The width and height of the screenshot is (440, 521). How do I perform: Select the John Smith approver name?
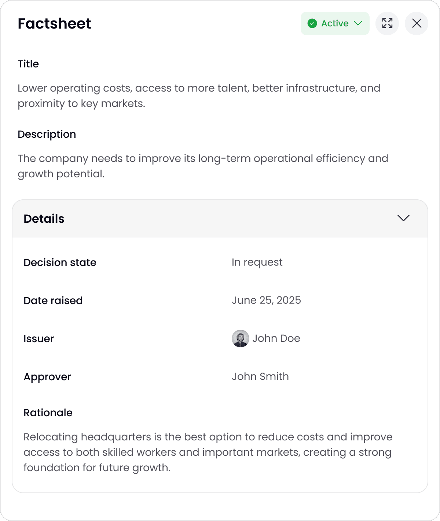(x=260, y=377)
